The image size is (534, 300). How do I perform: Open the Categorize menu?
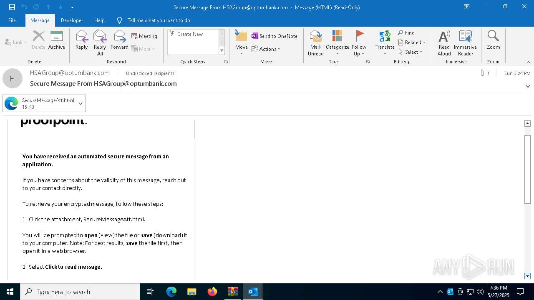[337, 43]
